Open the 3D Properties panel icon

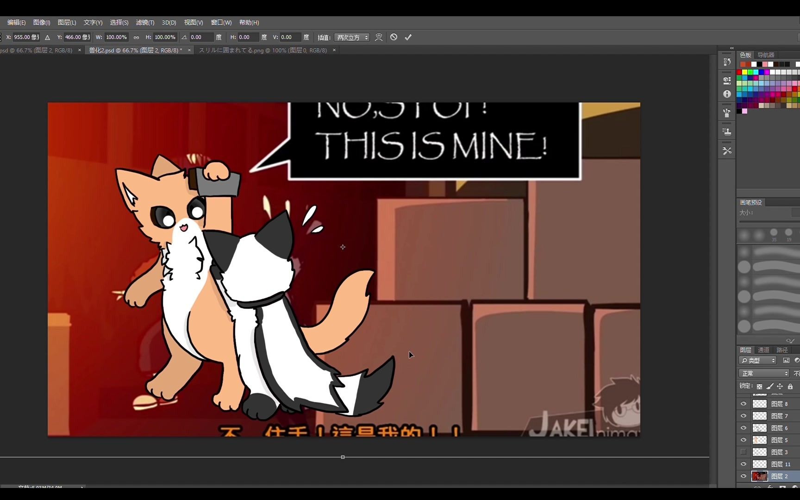pyautogui.click(x=727, y=80)
